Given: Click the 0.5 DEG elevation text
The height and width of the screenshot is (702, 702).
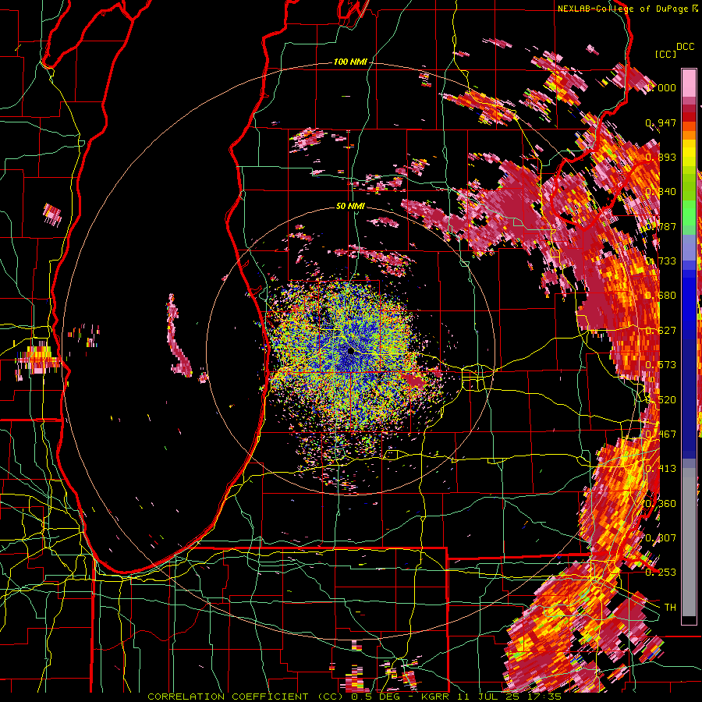Looking at the screenshot, I should (x=375, y=697).
